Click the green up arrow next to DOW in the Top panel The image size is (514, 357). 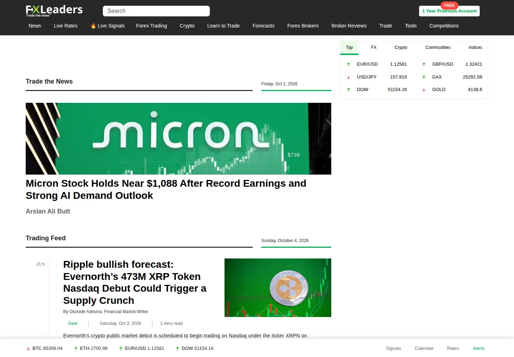(349, 90)
